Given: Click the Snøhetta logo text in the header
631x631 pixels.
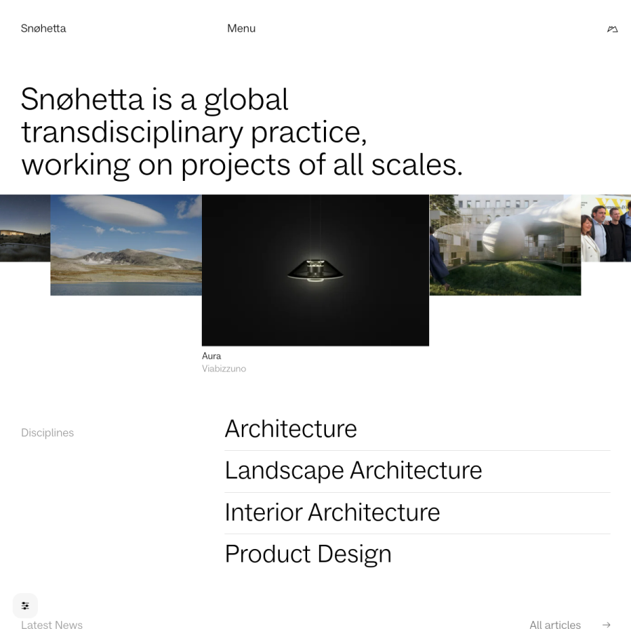Looking at the screenshot, I should pyautogui.click(x=43, y=29).
